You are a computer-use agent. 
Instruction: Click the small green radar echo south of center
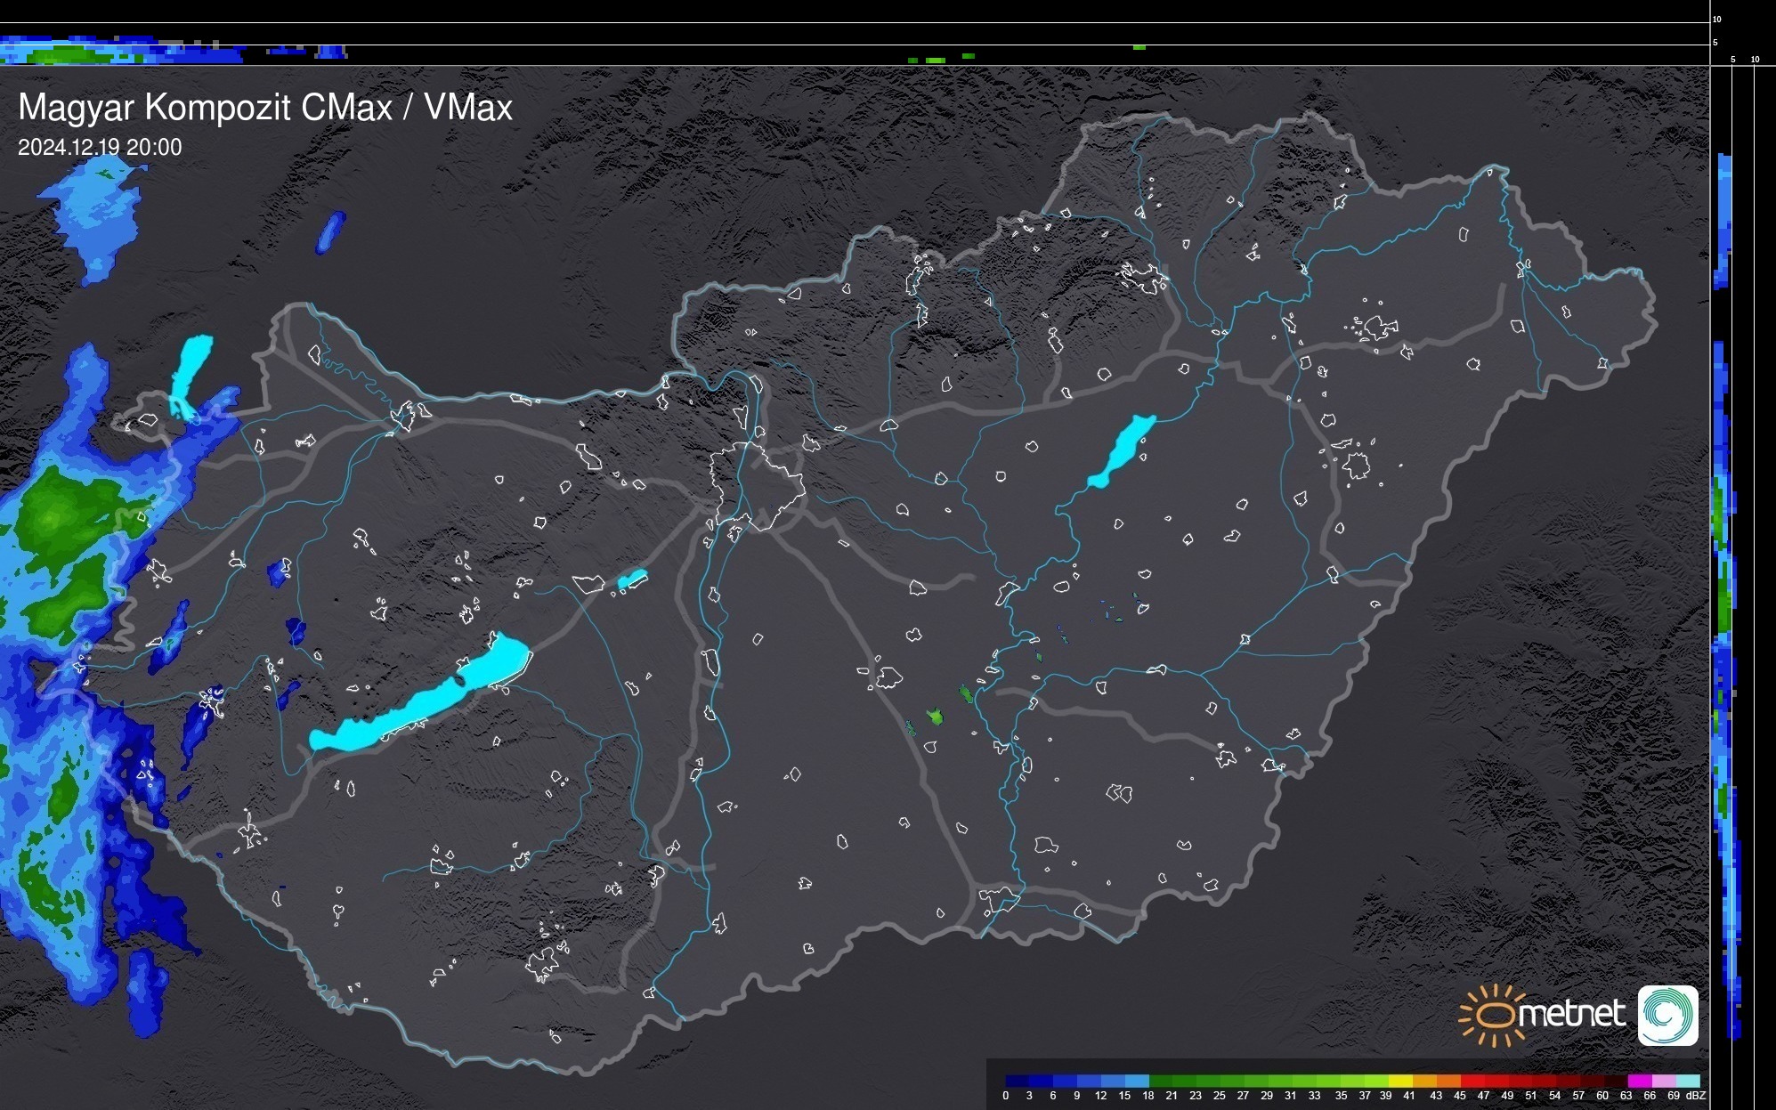(x=935, y=716)
